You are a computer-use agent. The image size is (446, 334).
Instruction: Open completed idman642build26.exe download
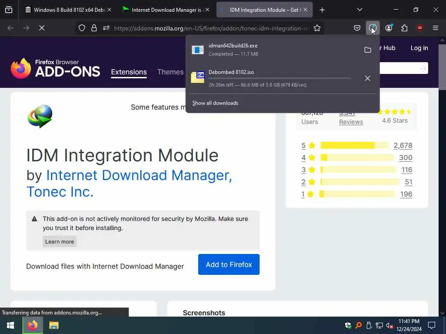(273, 50)
